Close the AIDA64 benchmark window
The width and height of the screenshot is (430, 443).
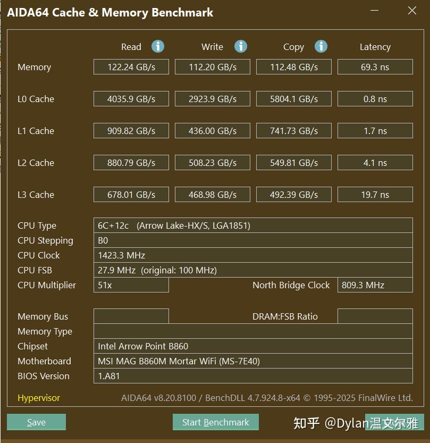click(412, 11)
